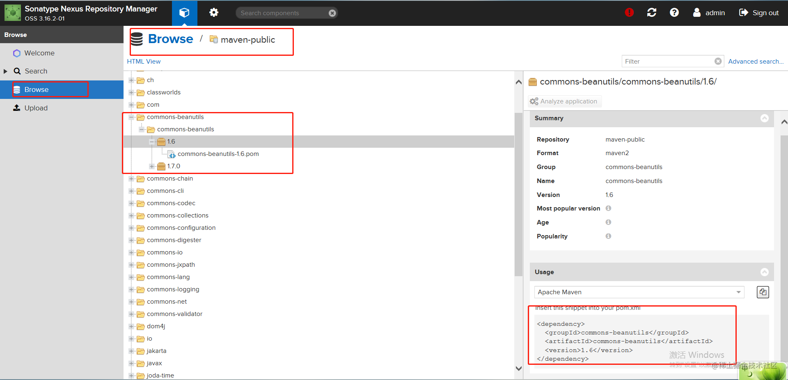Click the commons-logging folder icon
This screenshot has height=380, width=788.
point(141,290)
